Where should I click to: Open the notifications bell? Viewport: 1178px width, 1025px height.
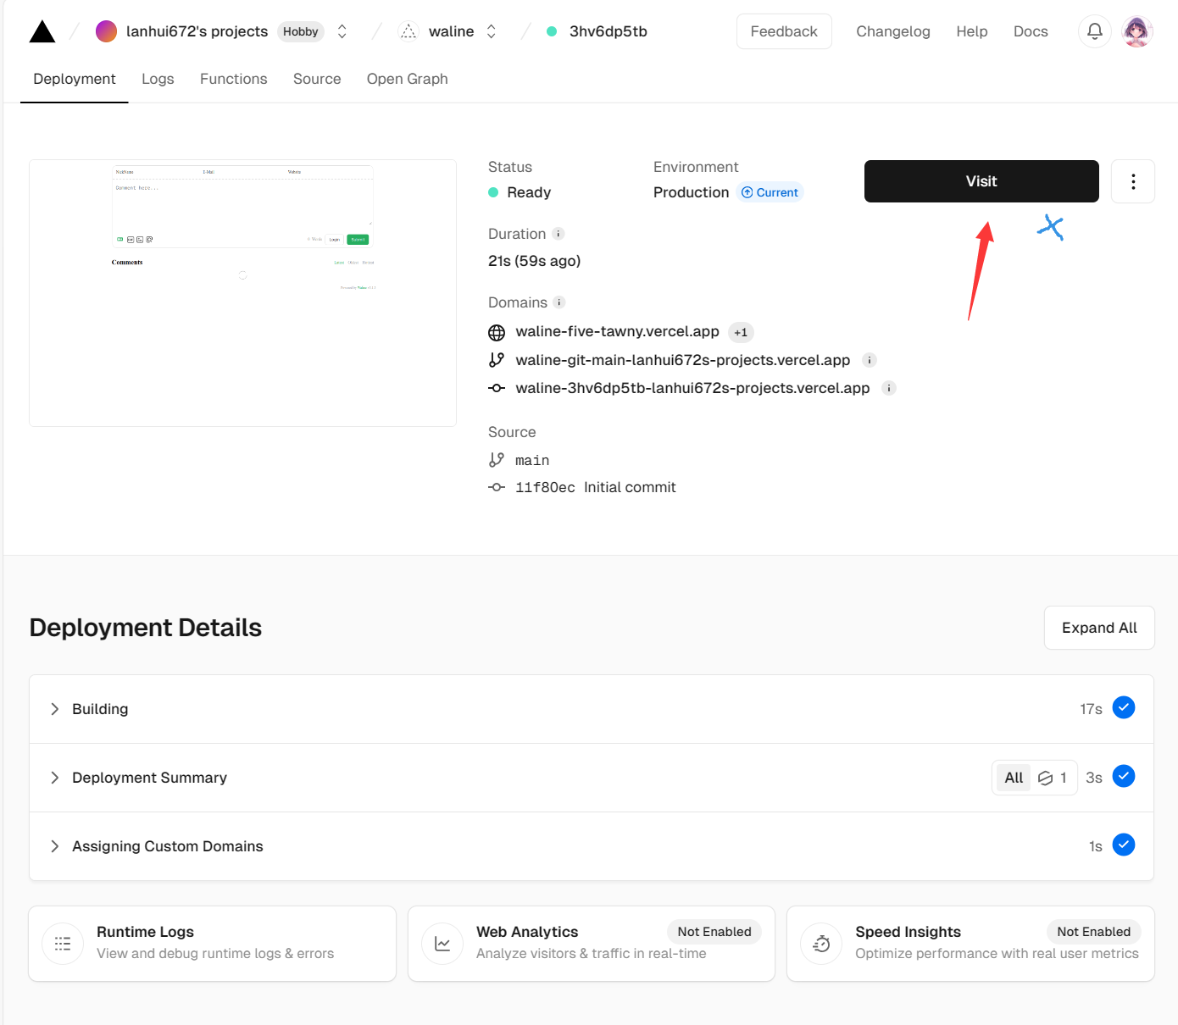1094,31
